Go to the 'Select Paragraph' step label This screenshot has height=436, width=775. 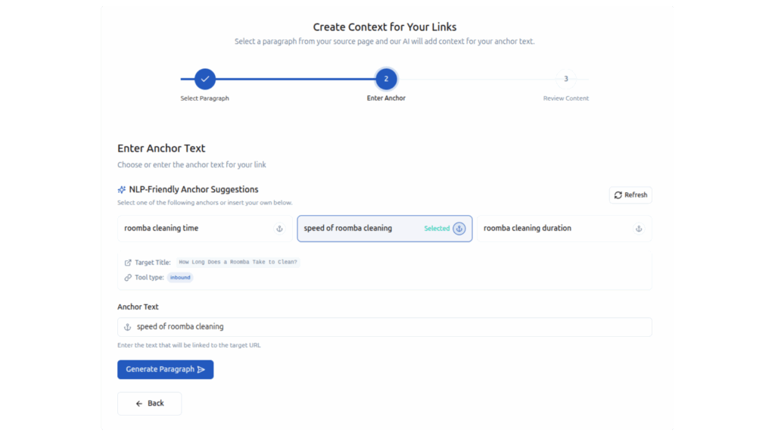(x=204, y=98)
